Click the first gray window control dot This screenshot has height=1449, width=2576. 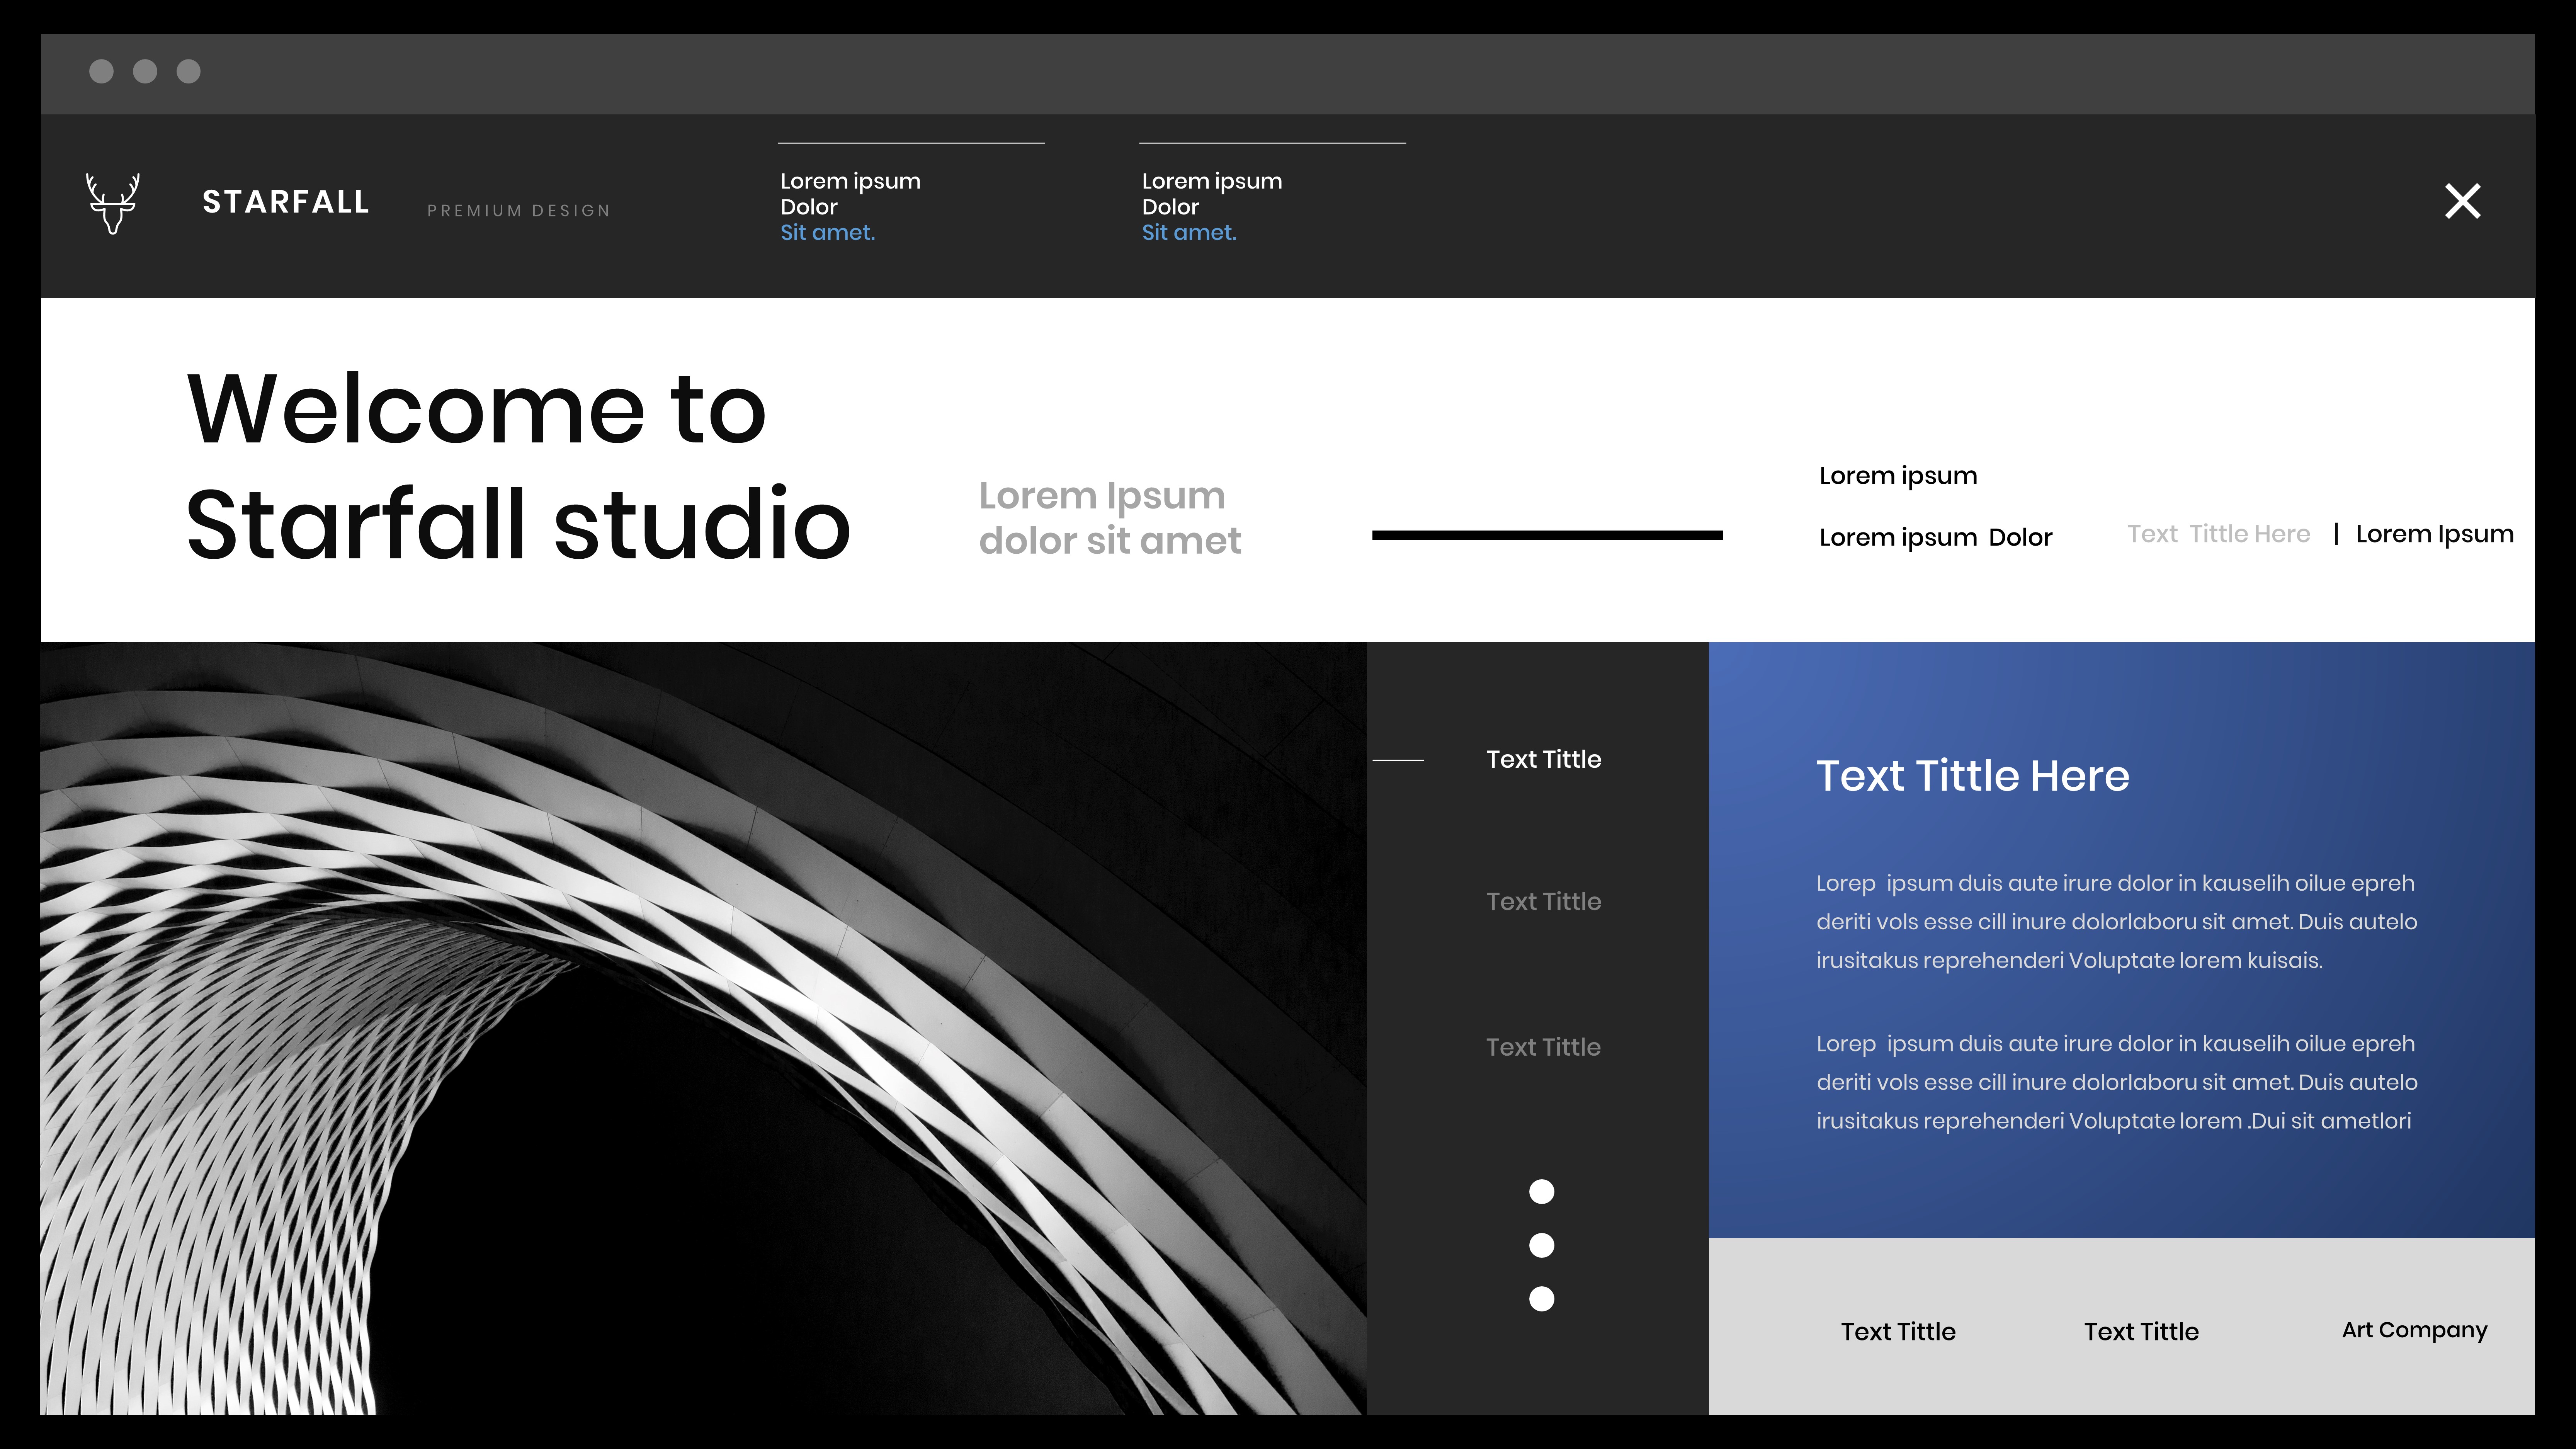click(x=101, y=71)
